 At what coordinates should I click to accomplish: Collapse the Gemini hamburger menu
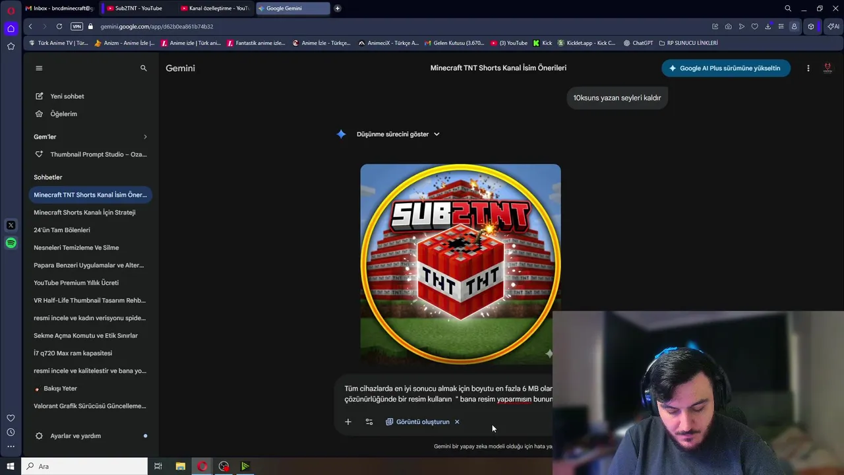click(x=39, y=68)
